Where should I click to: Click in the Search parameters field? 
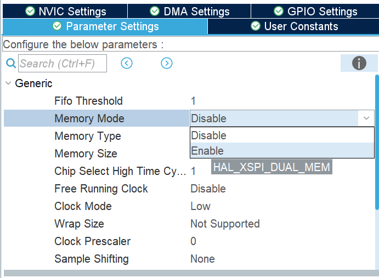(62, 64)
